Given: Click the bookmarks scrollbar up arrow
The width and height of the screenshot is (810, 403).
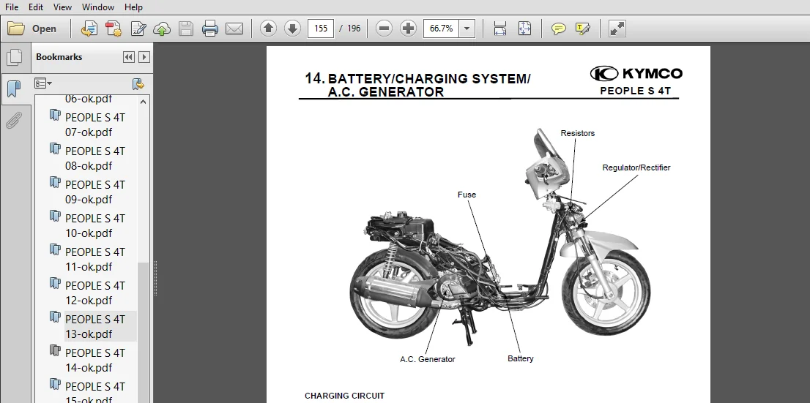Looking at the screenshot, I should click(143, 102).
